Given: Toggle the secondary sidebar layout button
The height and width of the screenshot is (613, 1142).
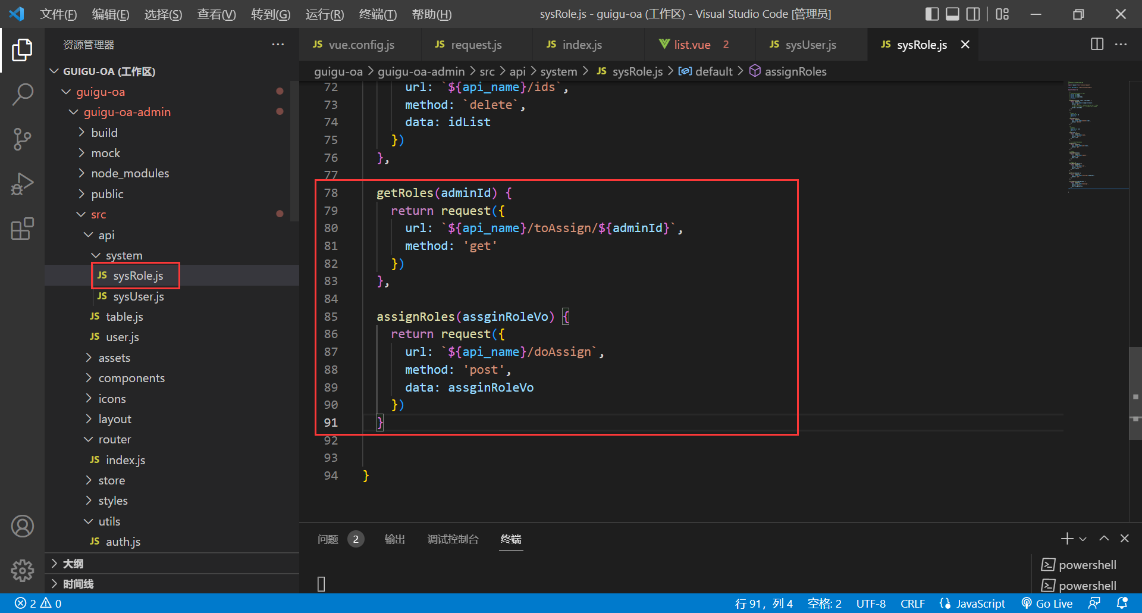Looking at the screenshot, I should pos(973,14).
